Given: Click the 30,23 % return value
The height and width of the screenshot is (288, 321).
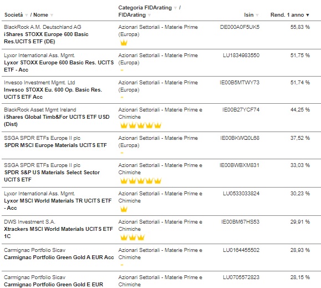Looking at the screenshot, I should pyautogui.click(x=300, y=194).
